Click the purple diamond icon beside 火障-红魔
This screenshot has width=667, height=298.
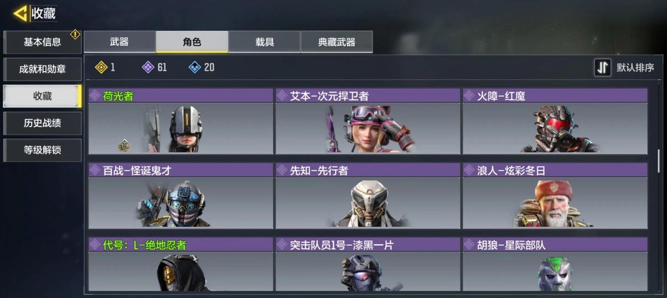[x=469, y=95]
